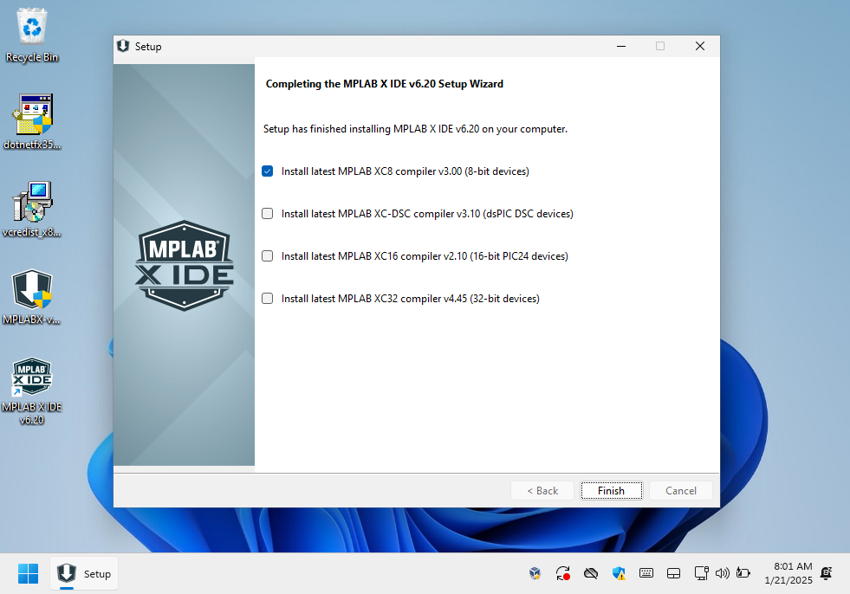Click the Setup window title bar icon
The height and width of the screenshot is (594, 850).
click(x=123, y=46)
